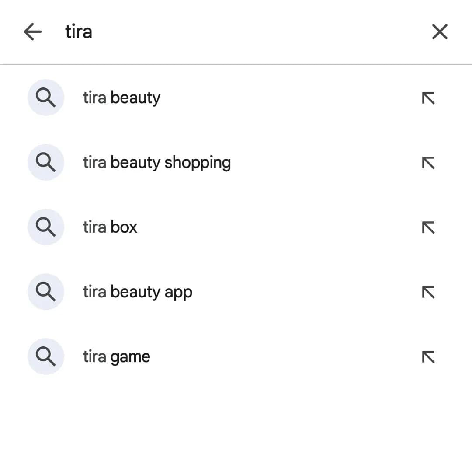Tap the arrow icon for 'tira game'
Image resolution: width=472 pixels, height=461 pixels.
pyautogui.click(x=428, y=357)
